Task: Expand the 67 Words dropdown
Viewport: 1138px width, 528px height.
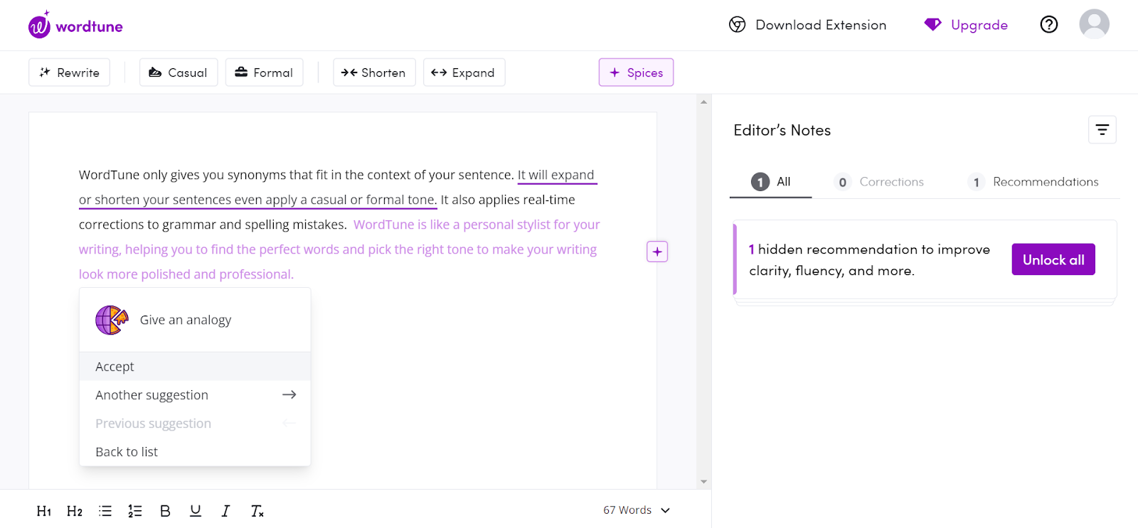Action: [x=637, y=510]
